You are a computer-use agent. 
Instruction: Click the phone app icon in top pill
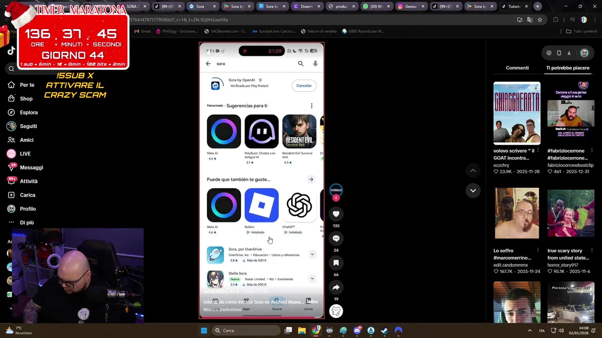click(x=559, y=53)
